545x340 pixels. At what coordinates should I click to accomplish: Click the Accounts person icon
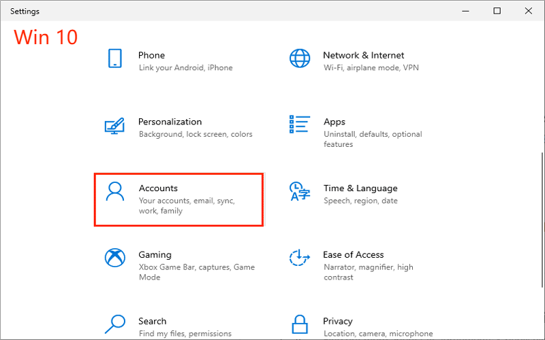(x=114, y=192)
